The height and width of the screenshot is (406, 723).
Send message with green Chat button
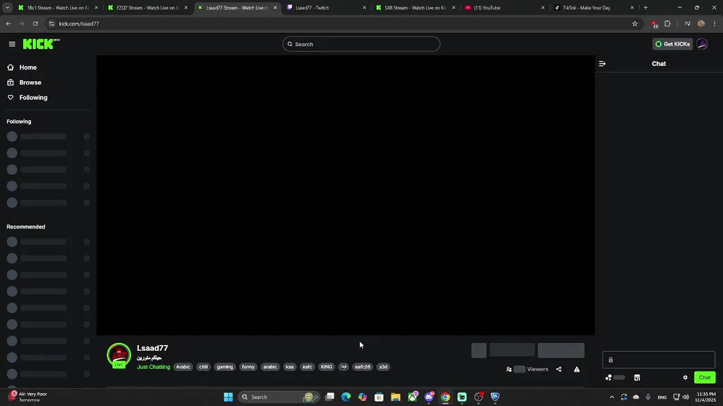(705, 378)
